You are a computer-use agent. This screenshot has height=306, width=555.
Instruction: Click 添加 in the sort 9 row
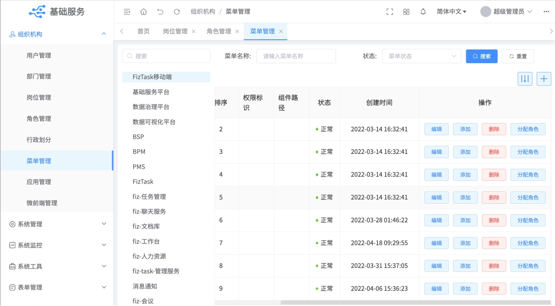point(465,289)
